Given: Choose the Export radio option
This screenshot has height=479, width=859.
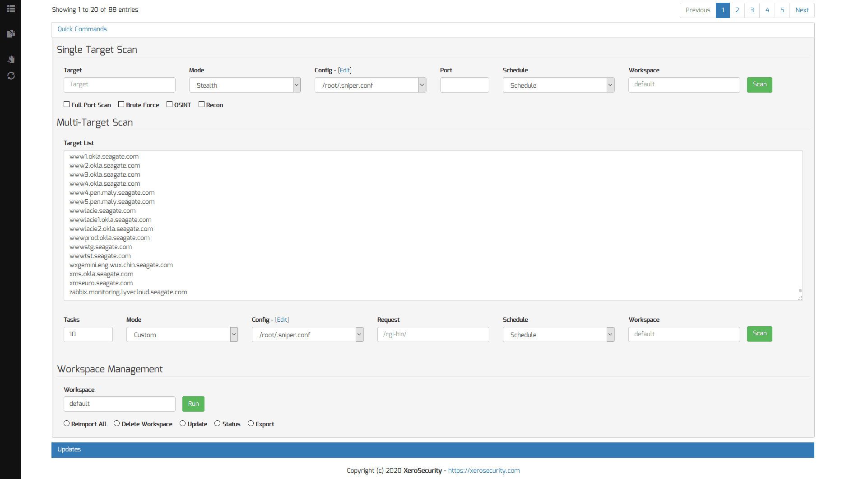Looking at the screenshot, I should click(251, 423).
